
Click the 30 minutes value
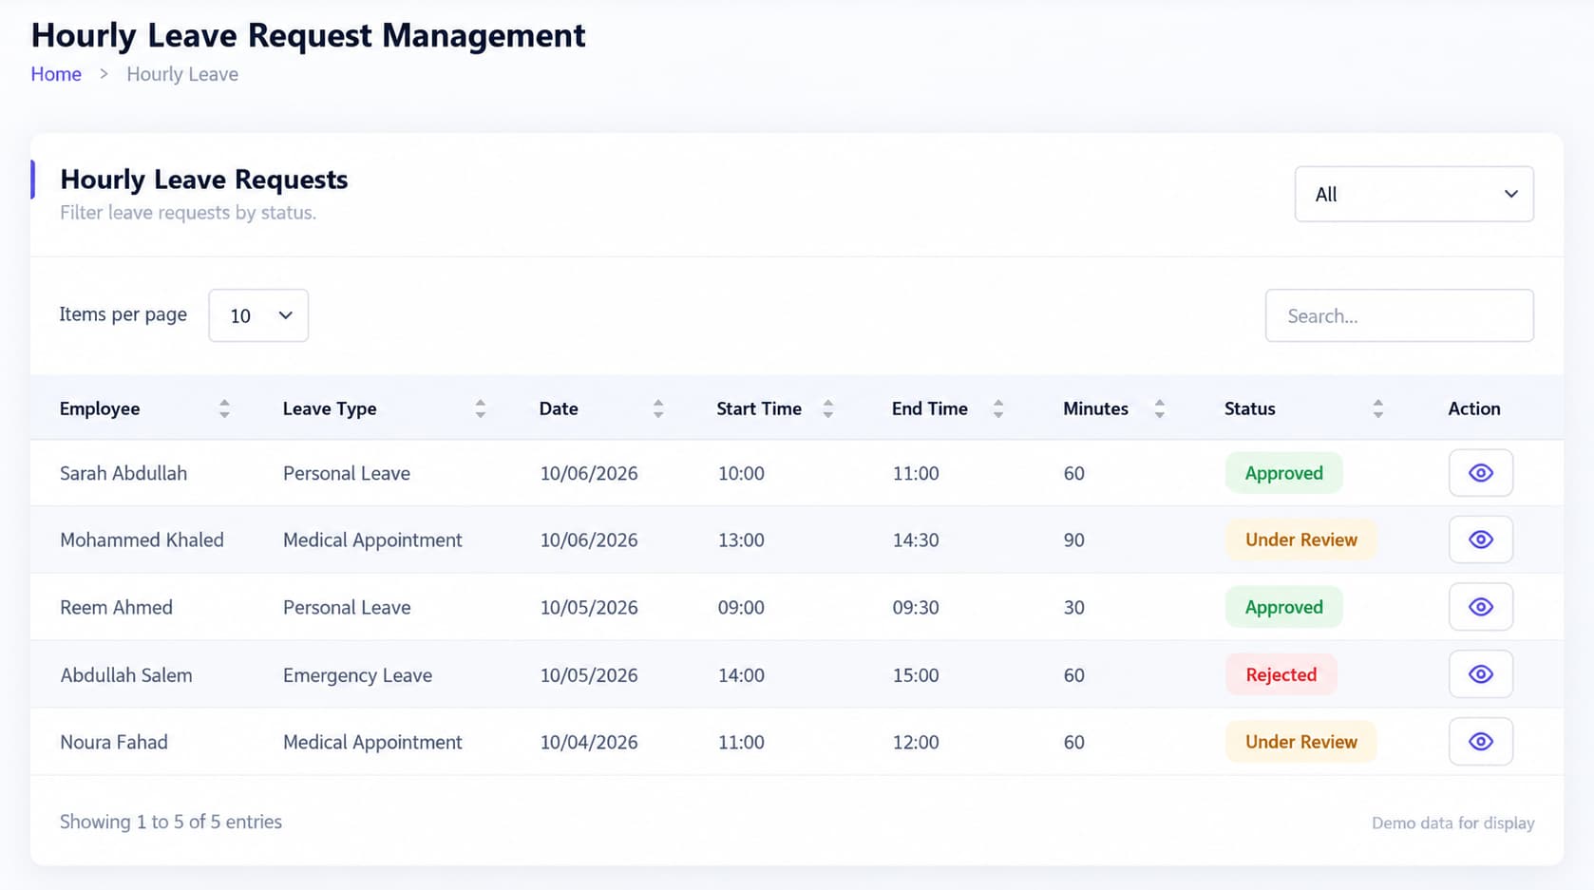[1073, 607]
